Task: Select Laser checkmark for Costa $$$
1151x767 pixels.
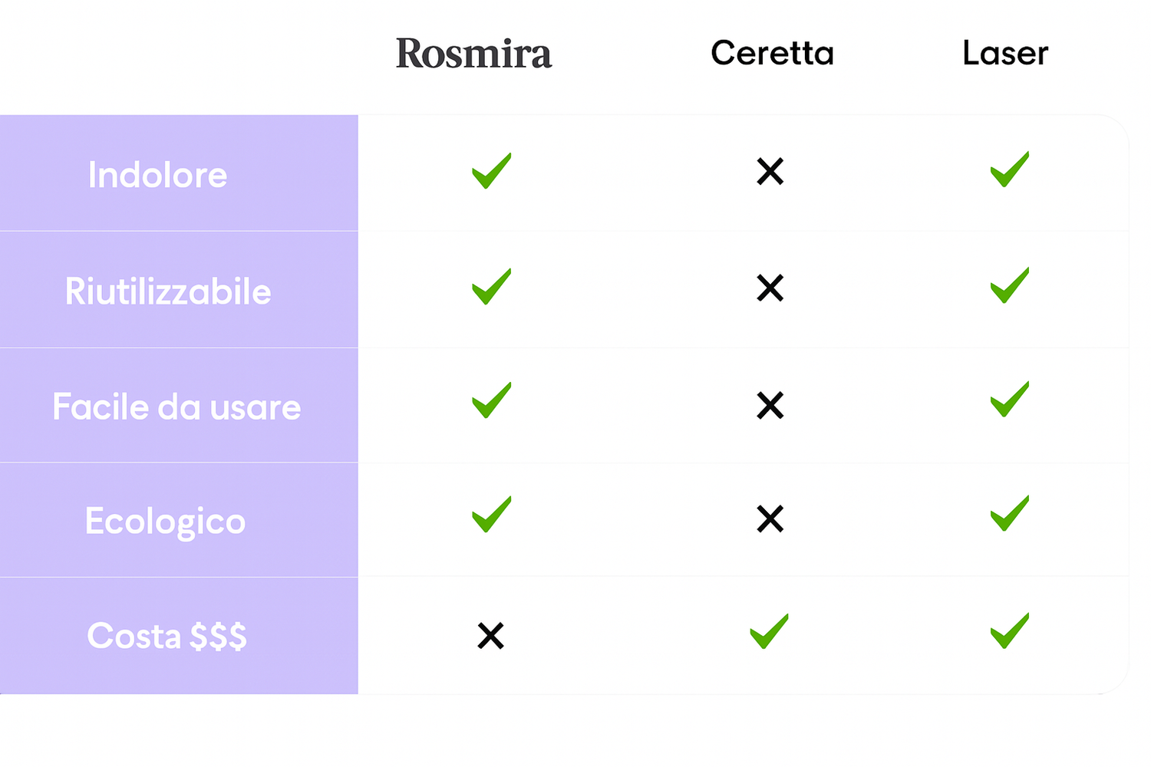Action: coord(1009,630)
